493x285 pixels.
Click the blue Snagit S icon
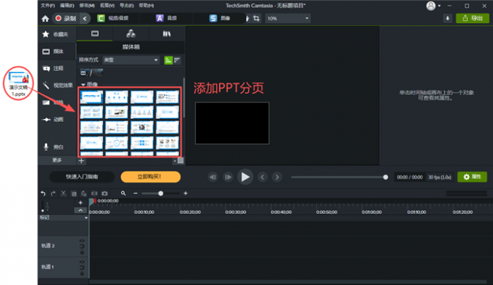click(x=213, y=18)
